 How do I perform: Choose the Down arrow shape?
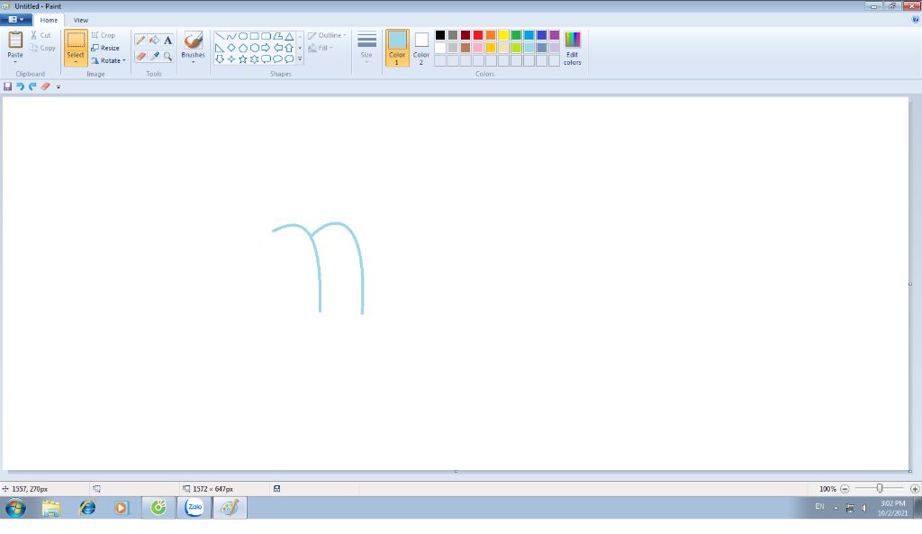220,59
